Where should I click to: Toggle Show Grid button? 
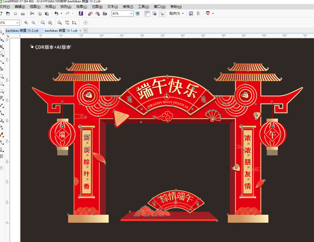coord(155,13)
